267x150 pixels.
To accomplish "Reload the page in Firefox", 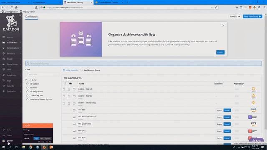I will [x=12, y=7].
